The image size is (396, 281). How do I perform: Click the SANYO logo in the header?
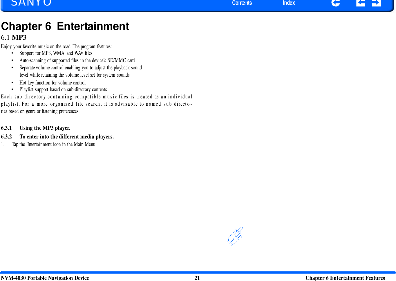(31, 3)
